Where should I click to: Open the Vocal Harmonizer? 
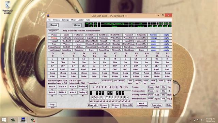[142, 105]
